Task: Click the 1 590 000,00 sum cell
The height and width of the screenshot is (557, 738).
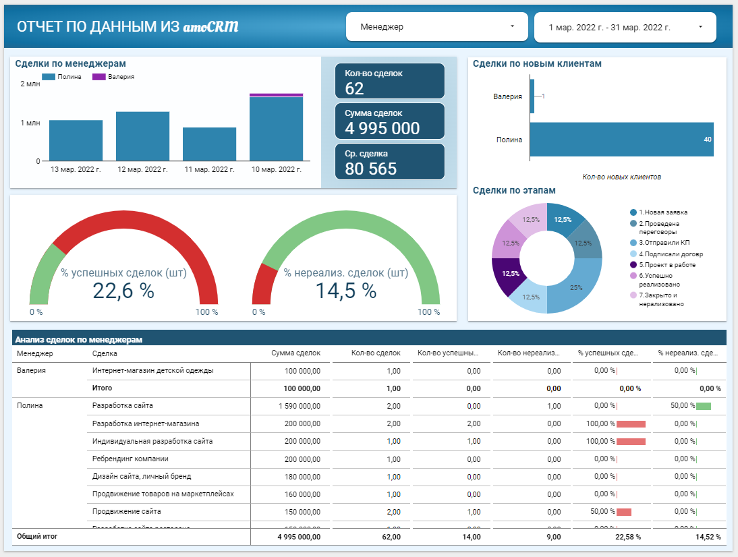Action: (x=300, y=406)
